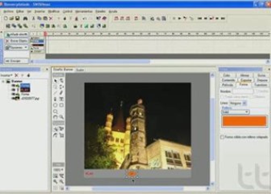Toggle eye visibility of the jpg image object
This screenshot has height=194, width=271.
coord(13,98)
